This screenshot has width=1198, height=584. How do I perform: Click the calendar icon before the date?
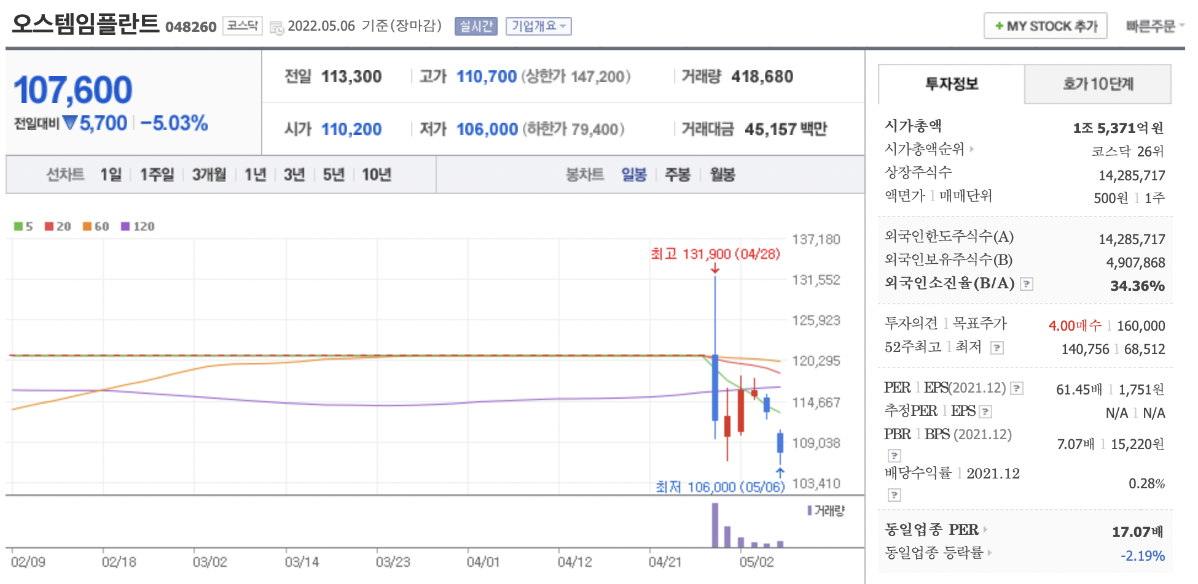click(276, 28)
